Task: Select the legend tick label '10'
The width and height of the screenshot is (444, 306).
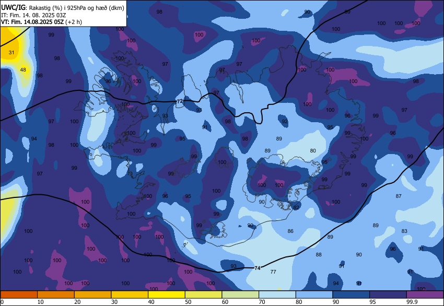Action: [41, 302]
